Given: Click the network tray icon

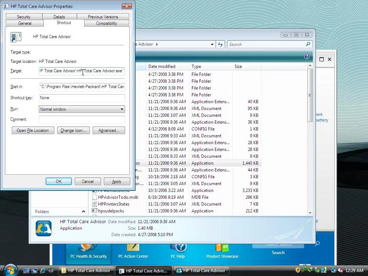Looking at the screenshot, I should coord(333,271).
